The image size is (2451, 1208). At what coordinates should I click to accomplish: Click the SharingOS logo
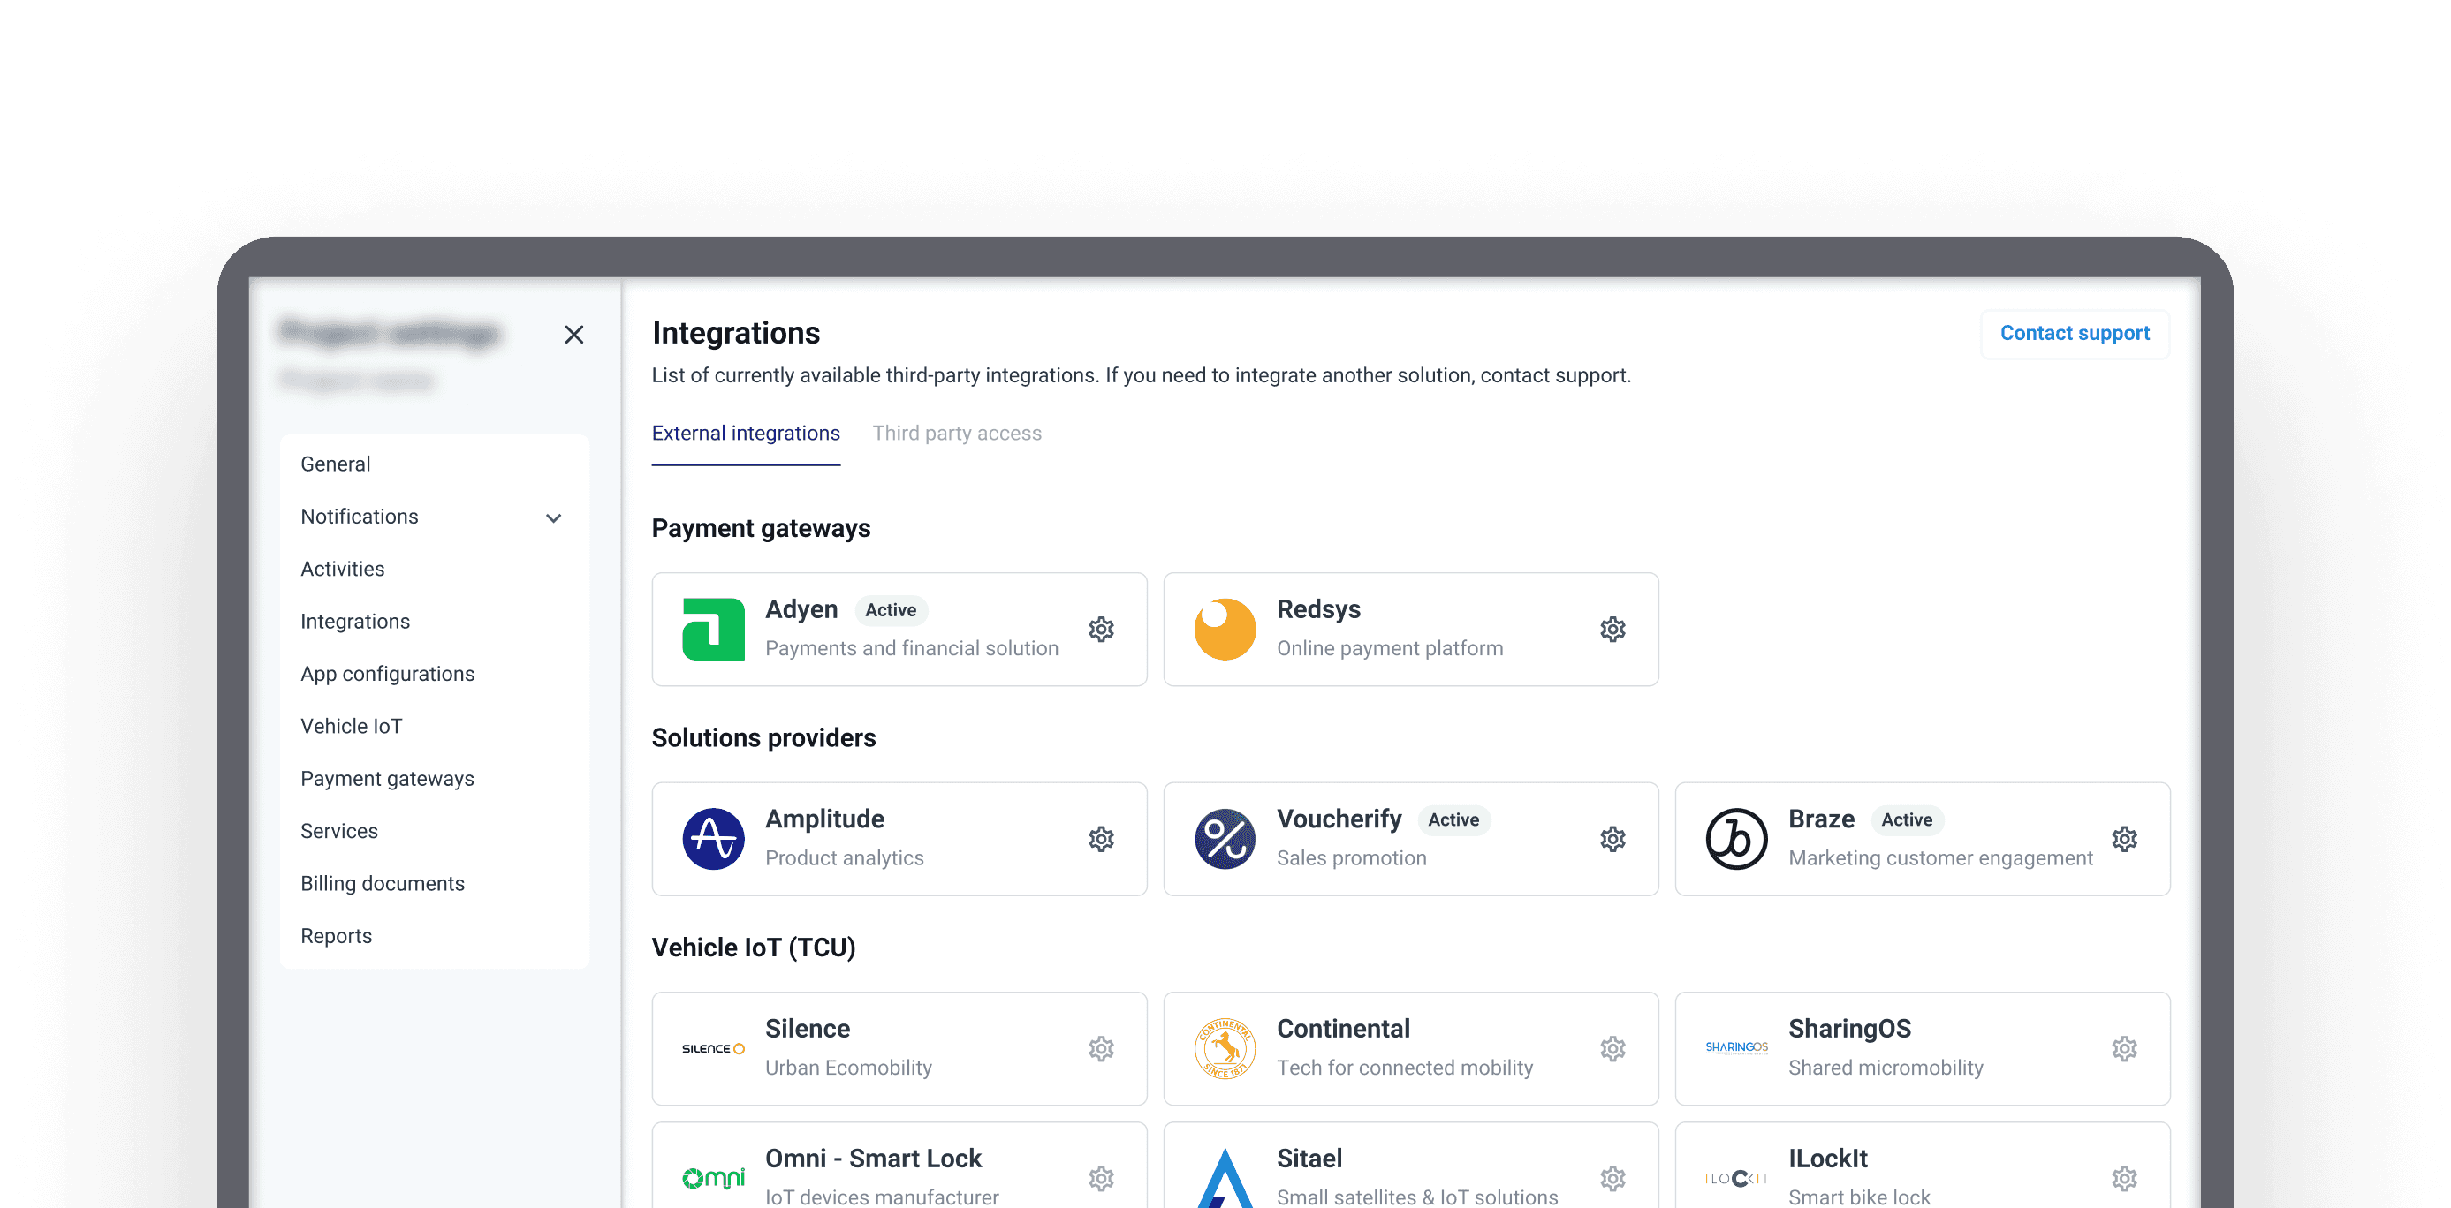pyautogui.click(x=1736, y=1047)
